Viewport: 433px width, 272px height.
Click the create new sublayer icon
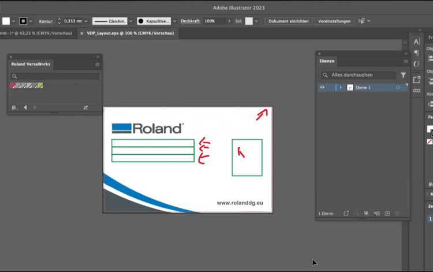pos(376,213)
